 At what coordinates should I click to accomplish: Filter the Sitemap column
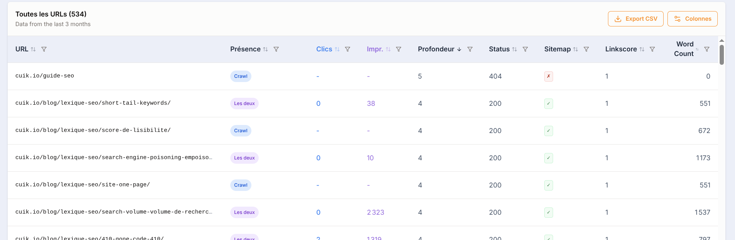click(x=586, y=49)
